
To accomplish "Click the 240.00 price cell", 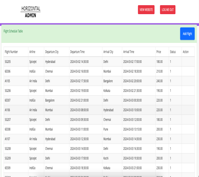I will tap(159, 81).
